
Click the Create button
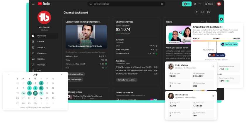[209, 4]
